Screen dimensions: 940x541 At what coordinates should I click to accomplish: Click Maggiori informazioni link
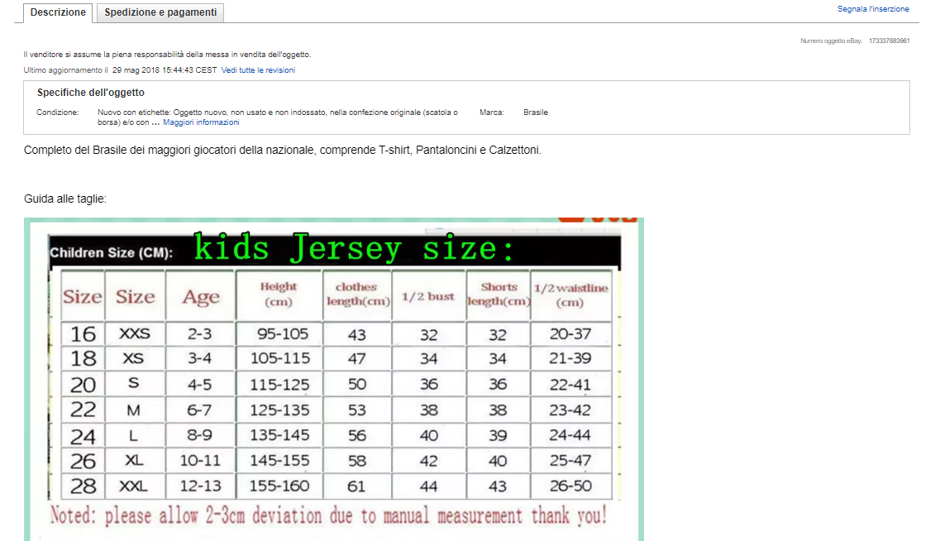pyautogui.click(x=201, y=122)
